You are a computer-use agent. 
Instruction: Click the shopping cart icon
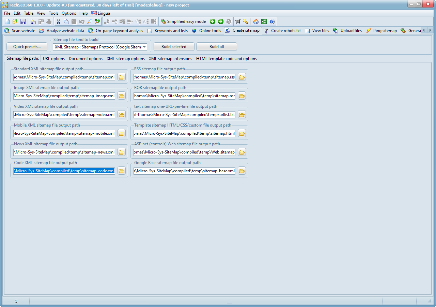(237, 21)
